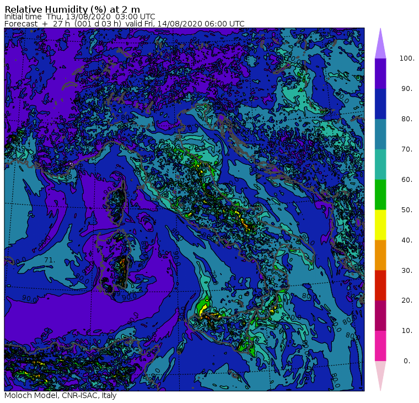Click the '50.' legend label
This screenshot has width=419, height=403.
click(x=407, y=210)
